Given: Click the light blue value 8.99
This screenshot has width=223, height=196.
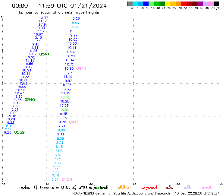Looking at the screenshot, I should coord(75,23).
